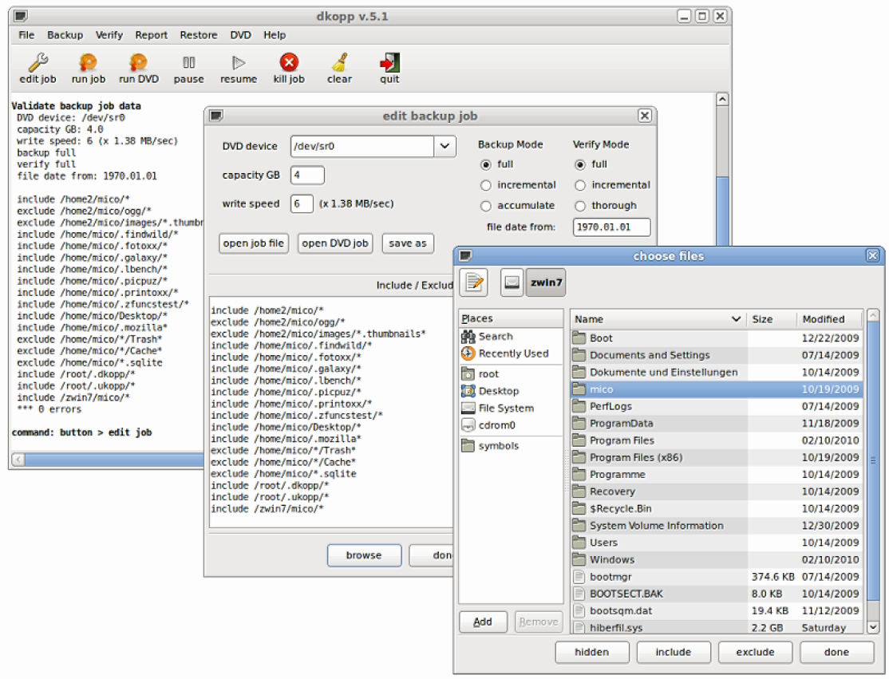Image resolution: width=889 pixels, height=679 pixels.
Task: Toggle the type-a-filename pencil button
Action: 474,282
